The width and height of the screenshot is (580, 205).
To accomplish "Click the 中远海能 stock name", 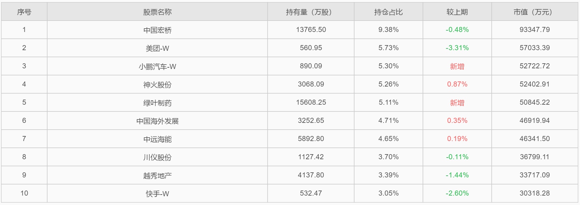I will tap(157, 139).
